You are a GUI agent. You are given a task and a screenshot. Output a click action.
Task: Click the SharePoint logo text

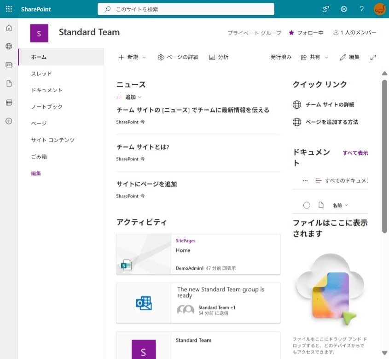[x=36, y=9]
